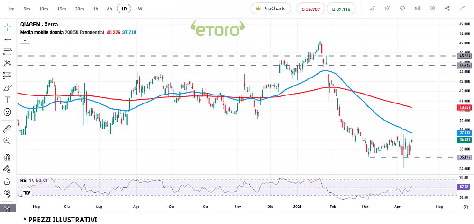Select the crosshair cursor tool
Image resolution: width=474 pixels, height=224 pixels.
(x=7, y=27)
